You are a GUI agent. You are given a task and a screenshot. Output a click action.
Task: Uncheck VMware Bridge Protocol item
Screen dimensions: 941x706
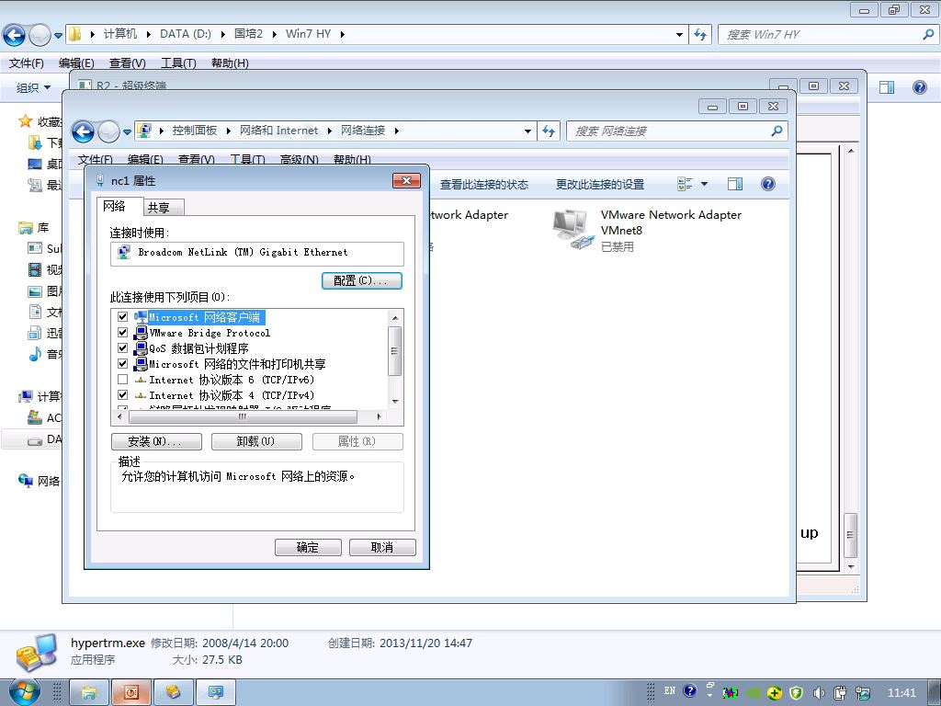coord(123,333)
